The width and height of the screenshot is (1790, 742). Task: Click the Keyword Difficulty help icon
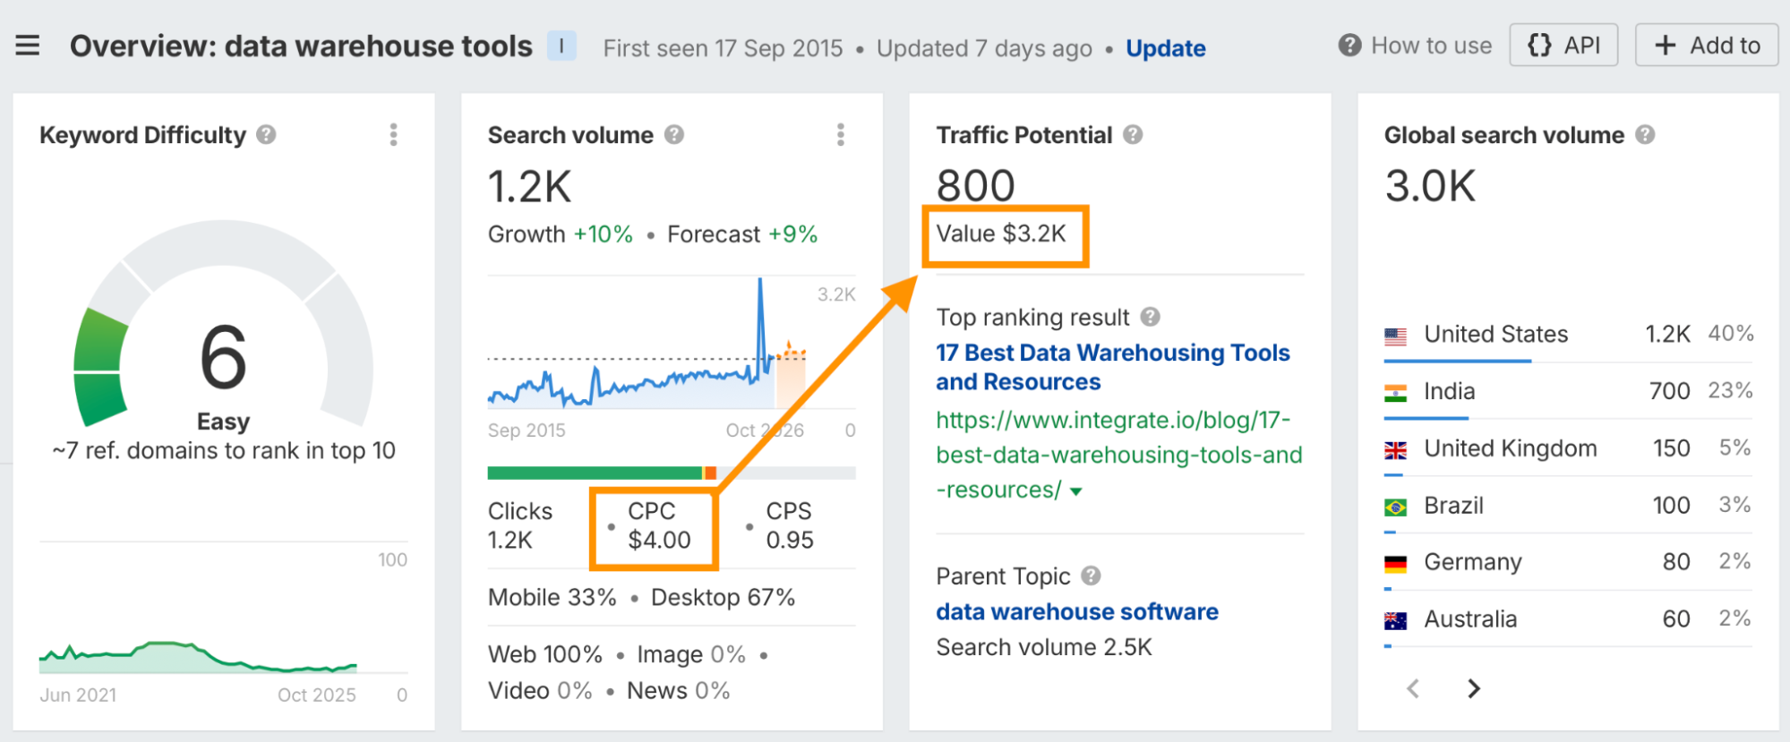click(x=266, y=135)
